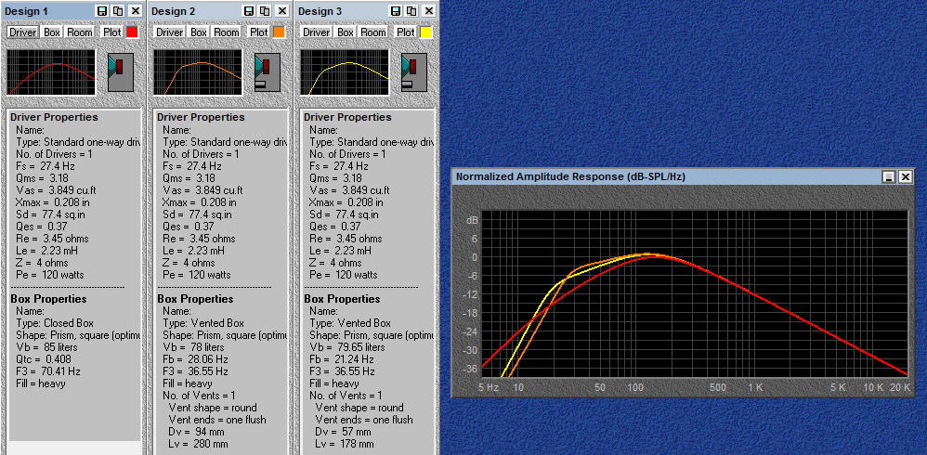Toggle Plot for Design 3
Image resolution: width=927 pixels, height=455 pixels.
tap(406, 32)
